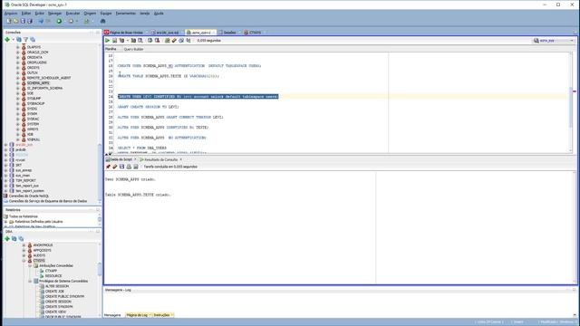Click the Run Statement green play icon

[x=108, y=41]
